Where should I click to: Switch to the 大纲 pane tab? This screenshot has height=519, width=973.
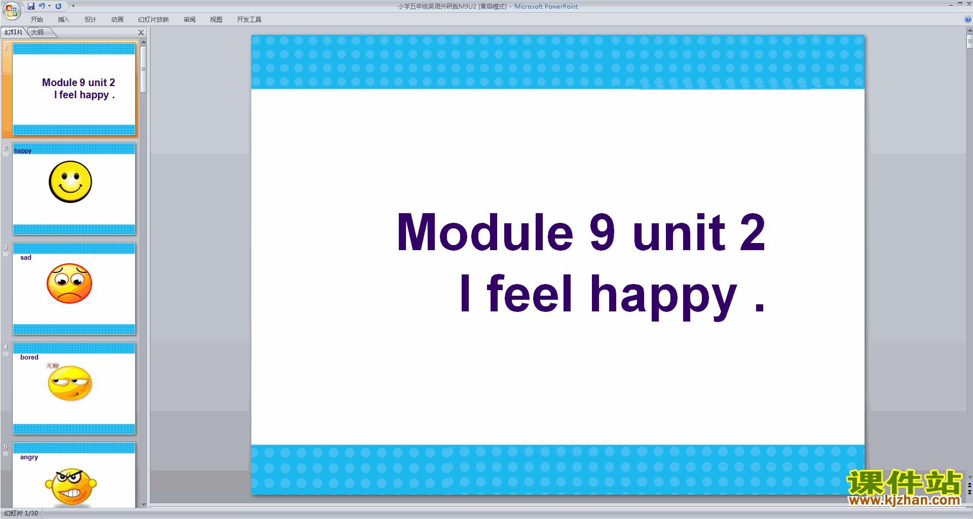[38, 32]
